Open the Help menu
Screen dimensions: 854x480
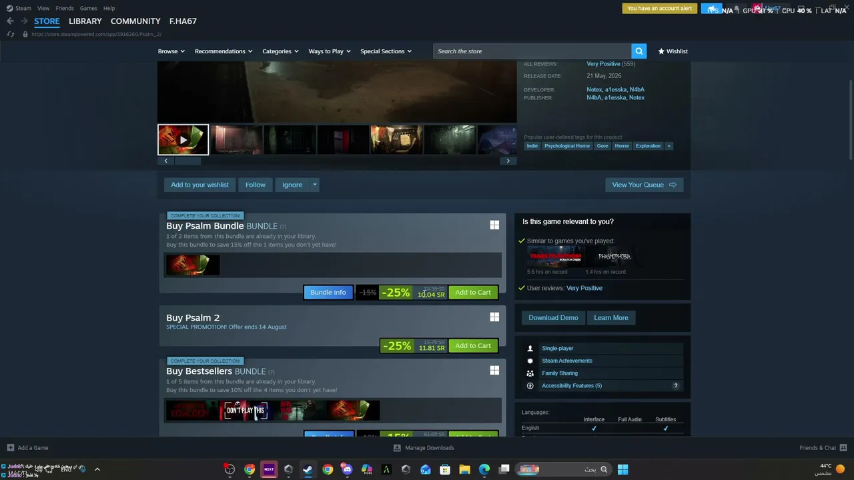pos(109,8)
